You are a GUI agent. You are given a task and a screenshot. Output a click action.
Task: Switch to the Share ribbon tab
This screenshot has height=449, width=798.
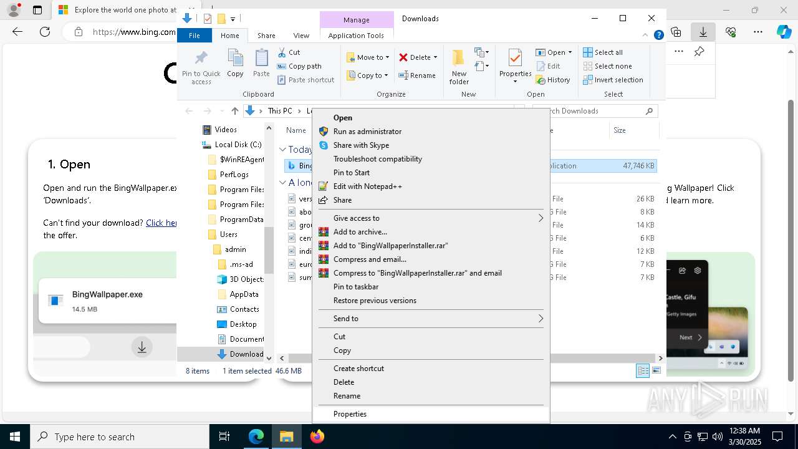click(x=266, y=36)
